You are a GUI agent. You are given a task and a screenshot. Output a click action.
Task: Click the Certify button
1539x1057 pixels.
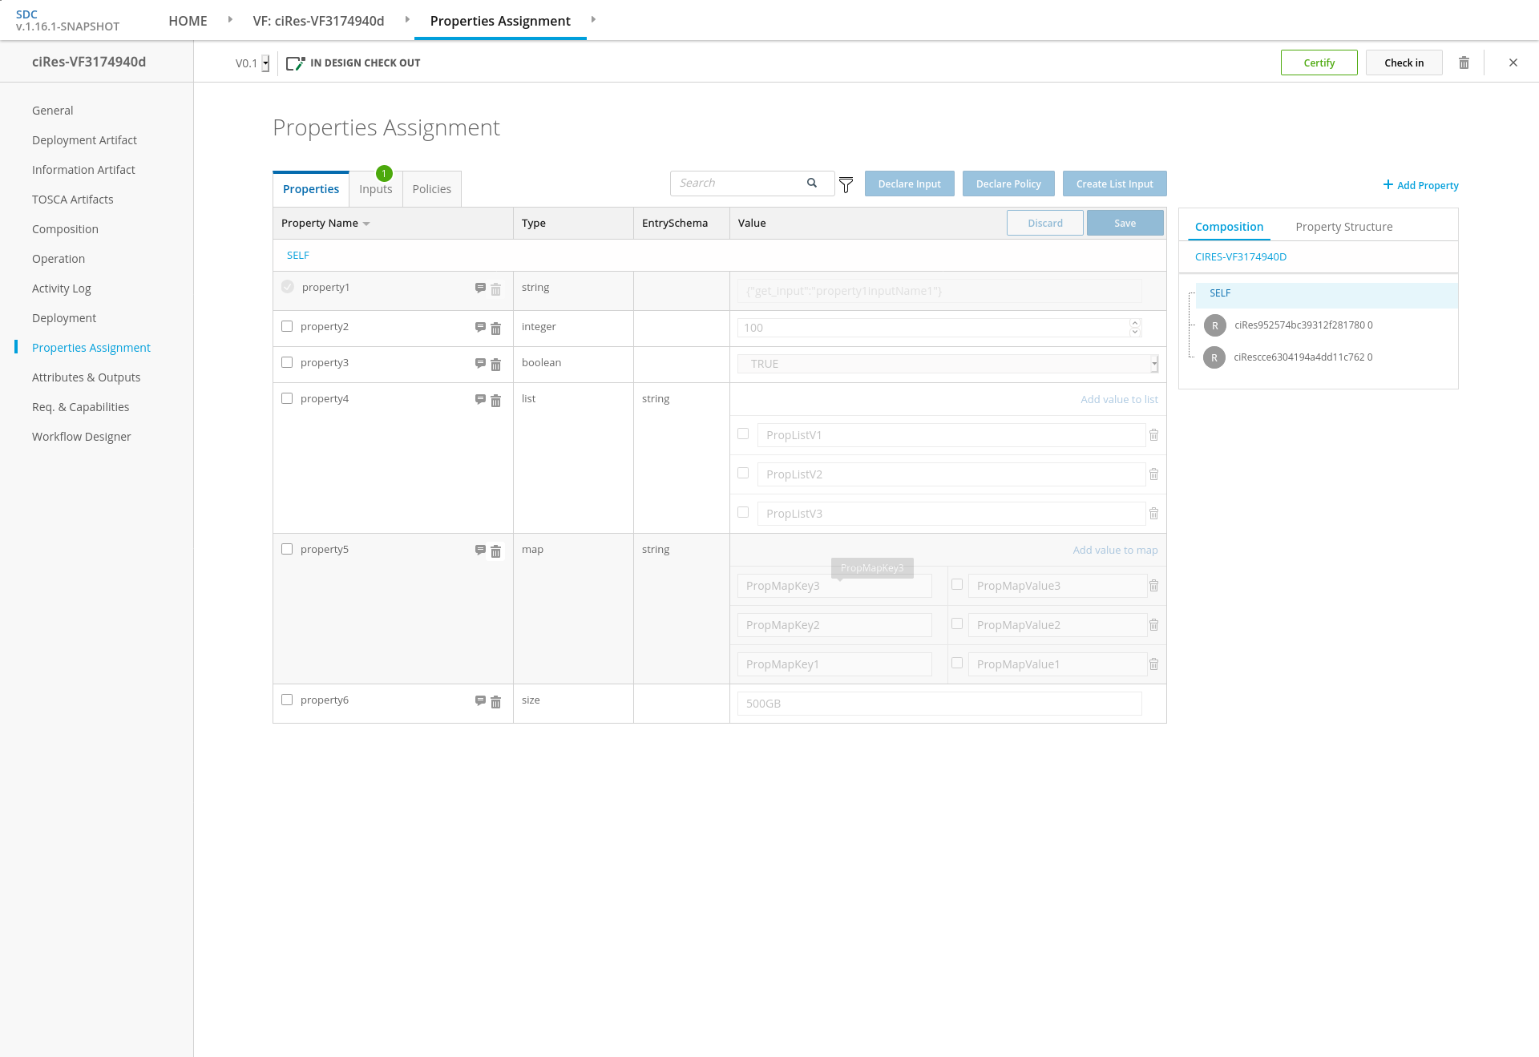tap(1319, 63)
